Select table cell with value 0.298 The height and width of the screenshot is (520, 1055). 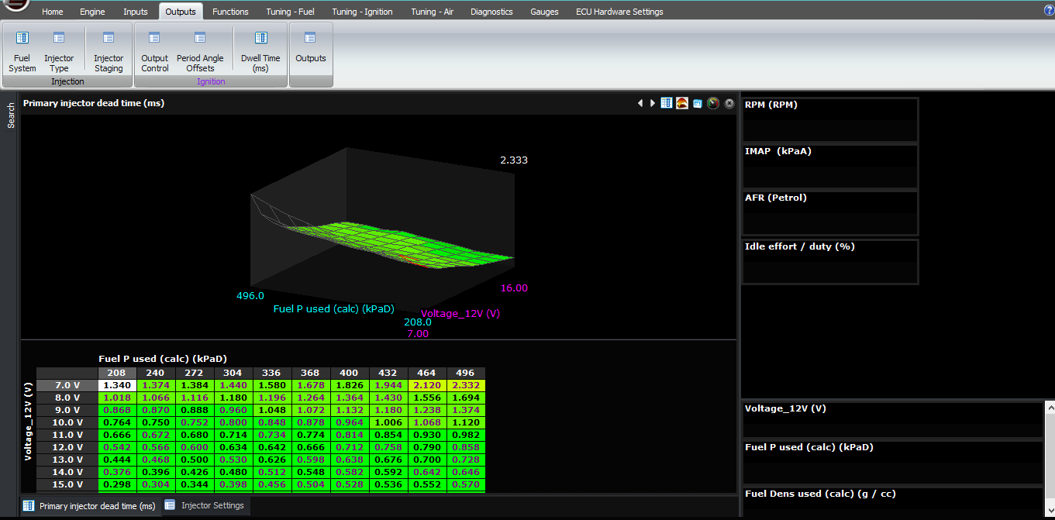[x=117, y=484]
